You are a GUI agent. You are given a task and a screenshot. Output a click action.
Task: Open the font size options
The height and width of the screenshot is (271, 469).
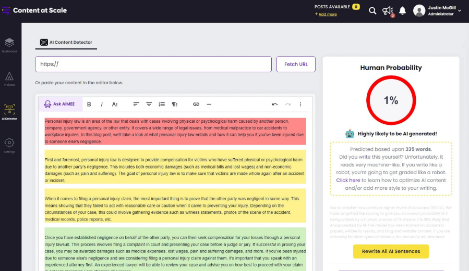tap(115, 105)
